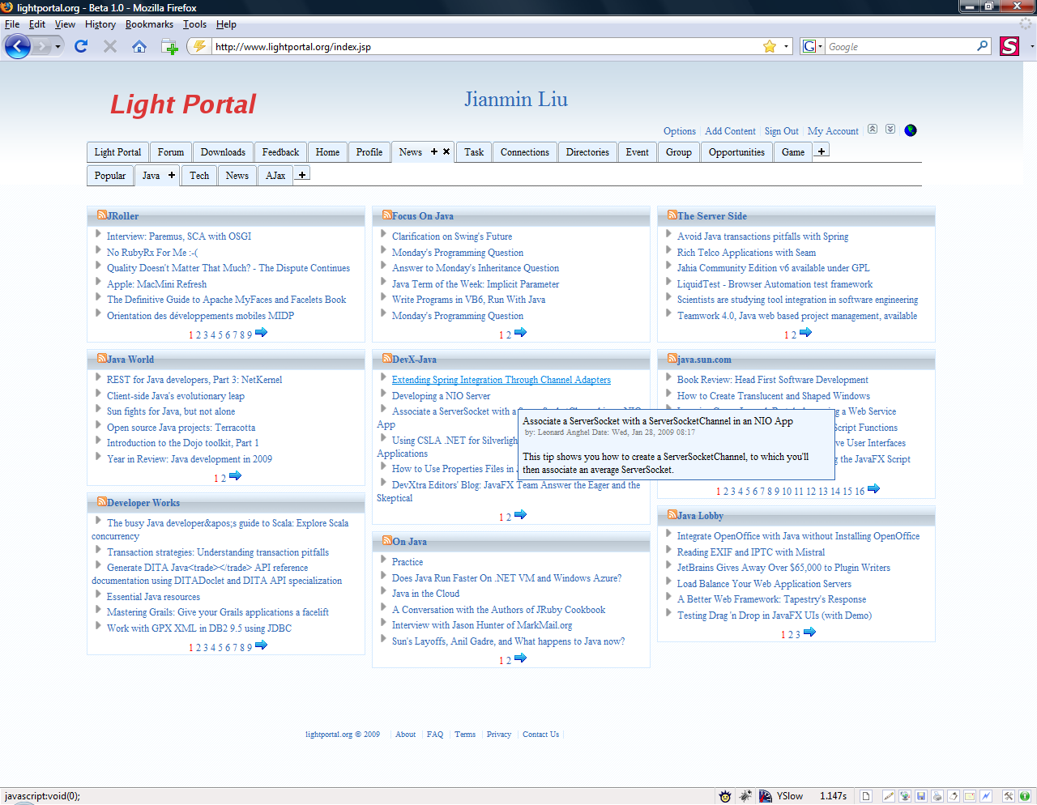Screen dimensions: 1037x805
Task: Open the back button history dropdown
Action: 58,46
